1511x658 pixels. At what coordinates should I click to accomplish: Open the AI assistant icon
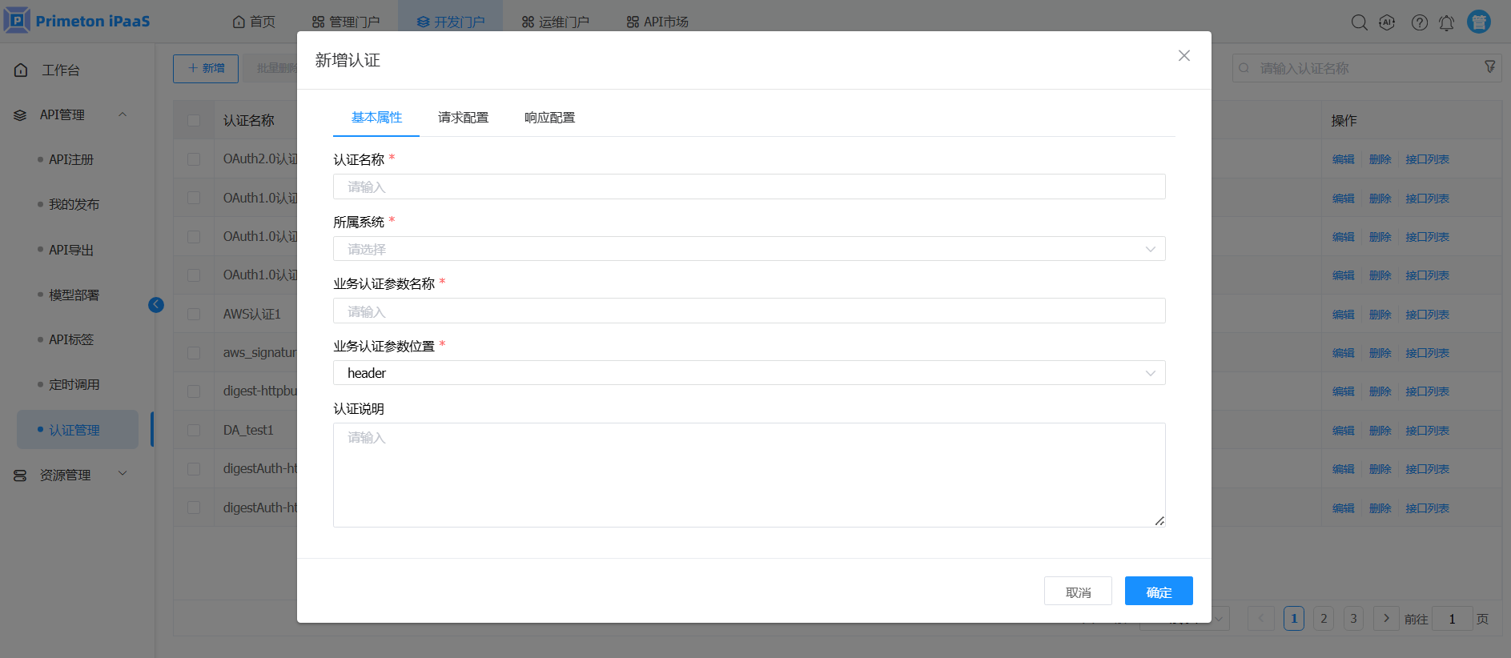[x=1387, y=22]
